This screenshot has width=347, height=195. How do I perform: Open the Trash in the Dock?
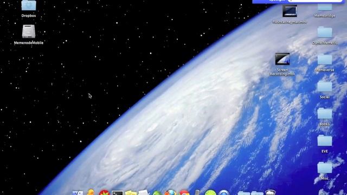(270, 192)
